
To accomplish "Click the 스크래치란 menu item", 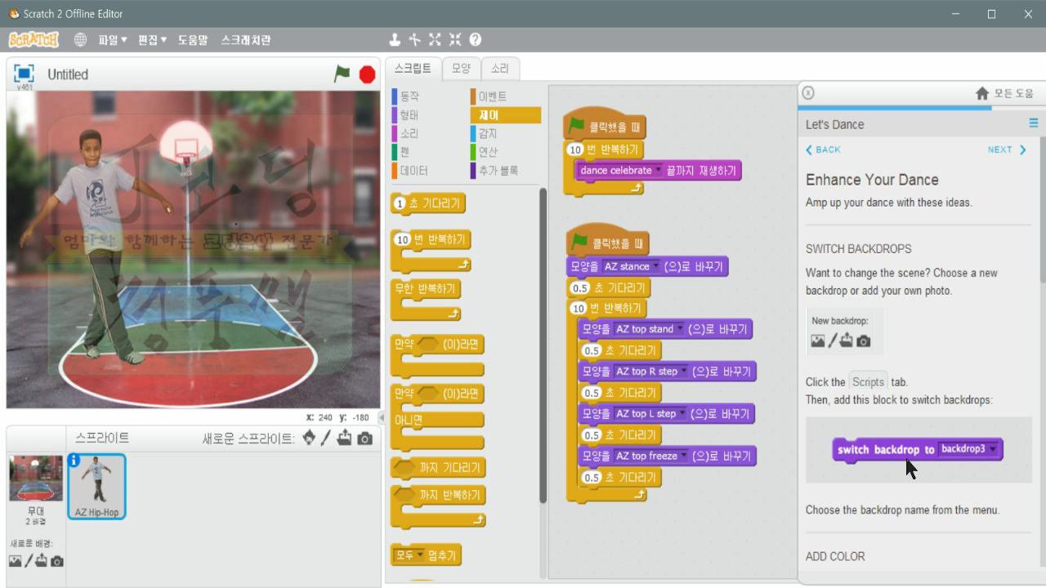I will pyautogui.click(x=246, y=39).
